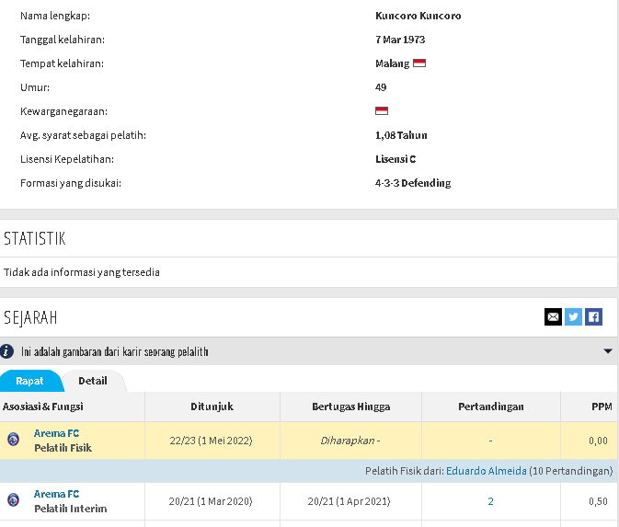This screenshot has width=619, height=527.
Task: Click the PPM value 0,50
Action: [x=598, y=501]
